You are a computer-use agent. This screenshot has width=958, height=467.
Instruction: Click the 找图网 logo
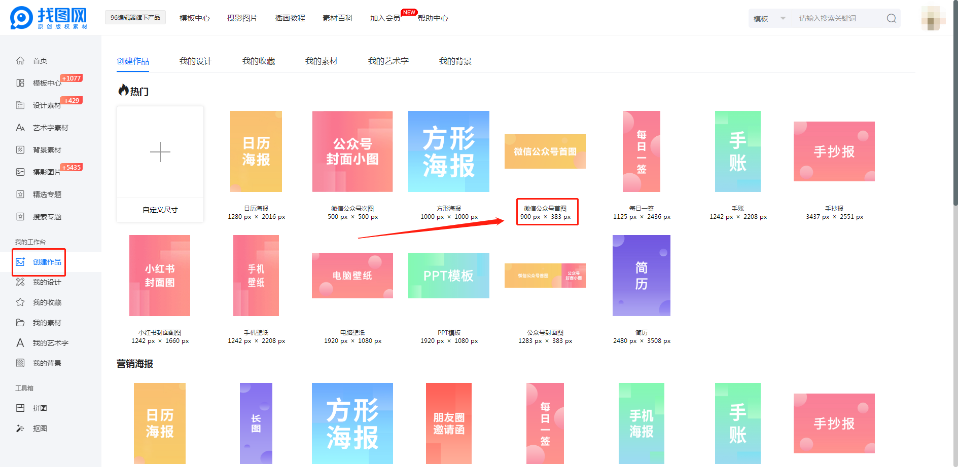(x=49, y=18)
